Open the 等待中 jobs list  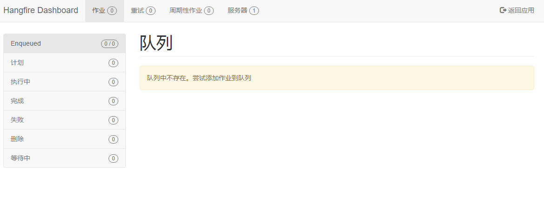coord(65,159)
